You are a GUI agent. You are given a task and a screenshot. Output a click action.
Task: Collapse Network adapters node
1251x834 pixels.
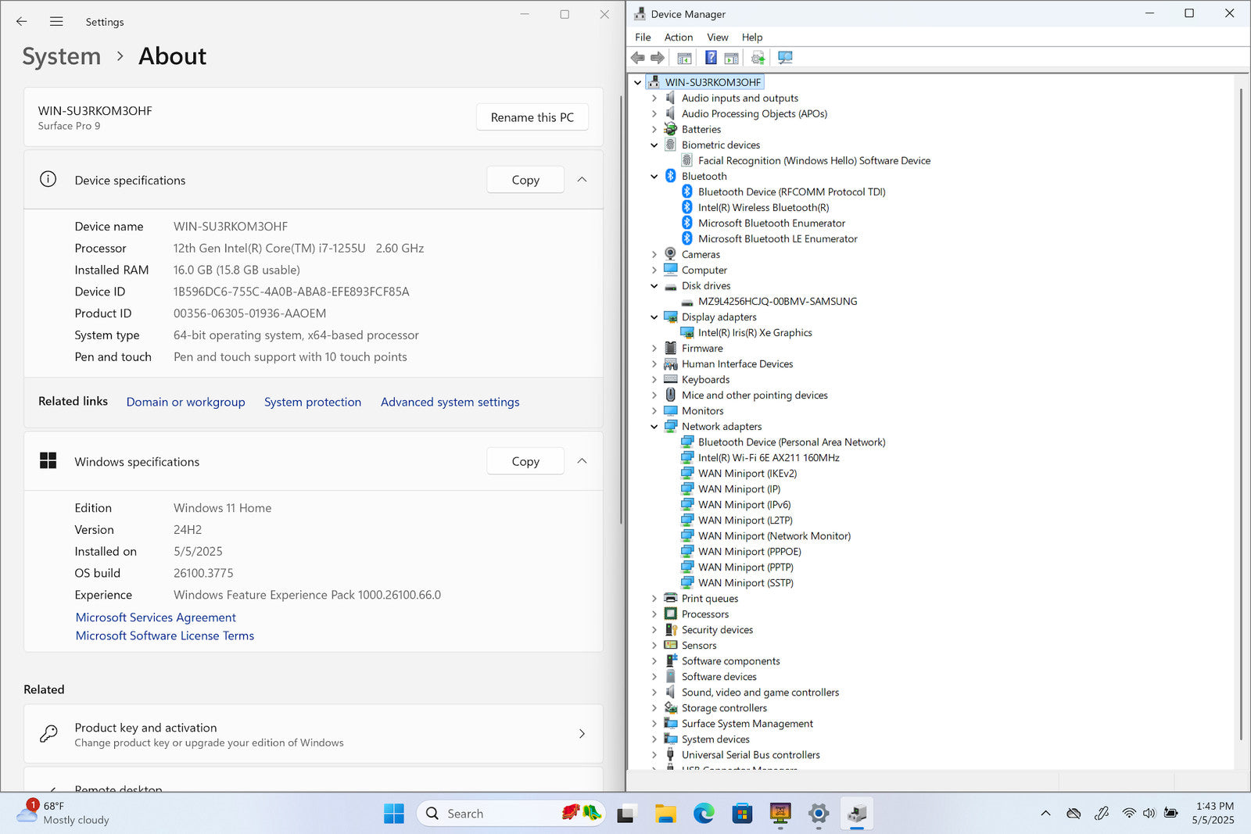click(x=654, y=426)
